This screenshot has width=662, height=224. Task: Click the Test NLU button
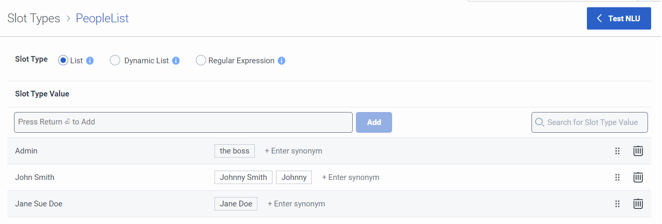point(618,19)
